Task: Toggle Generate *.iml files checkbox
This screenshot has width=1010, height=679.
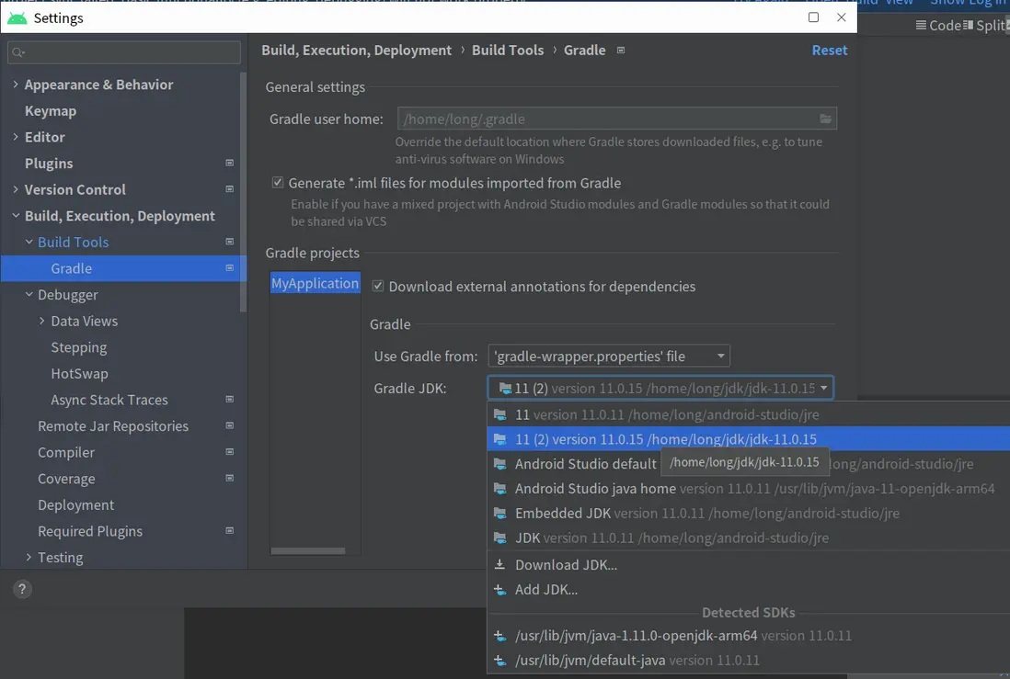Action: click(x=278, y=183)
